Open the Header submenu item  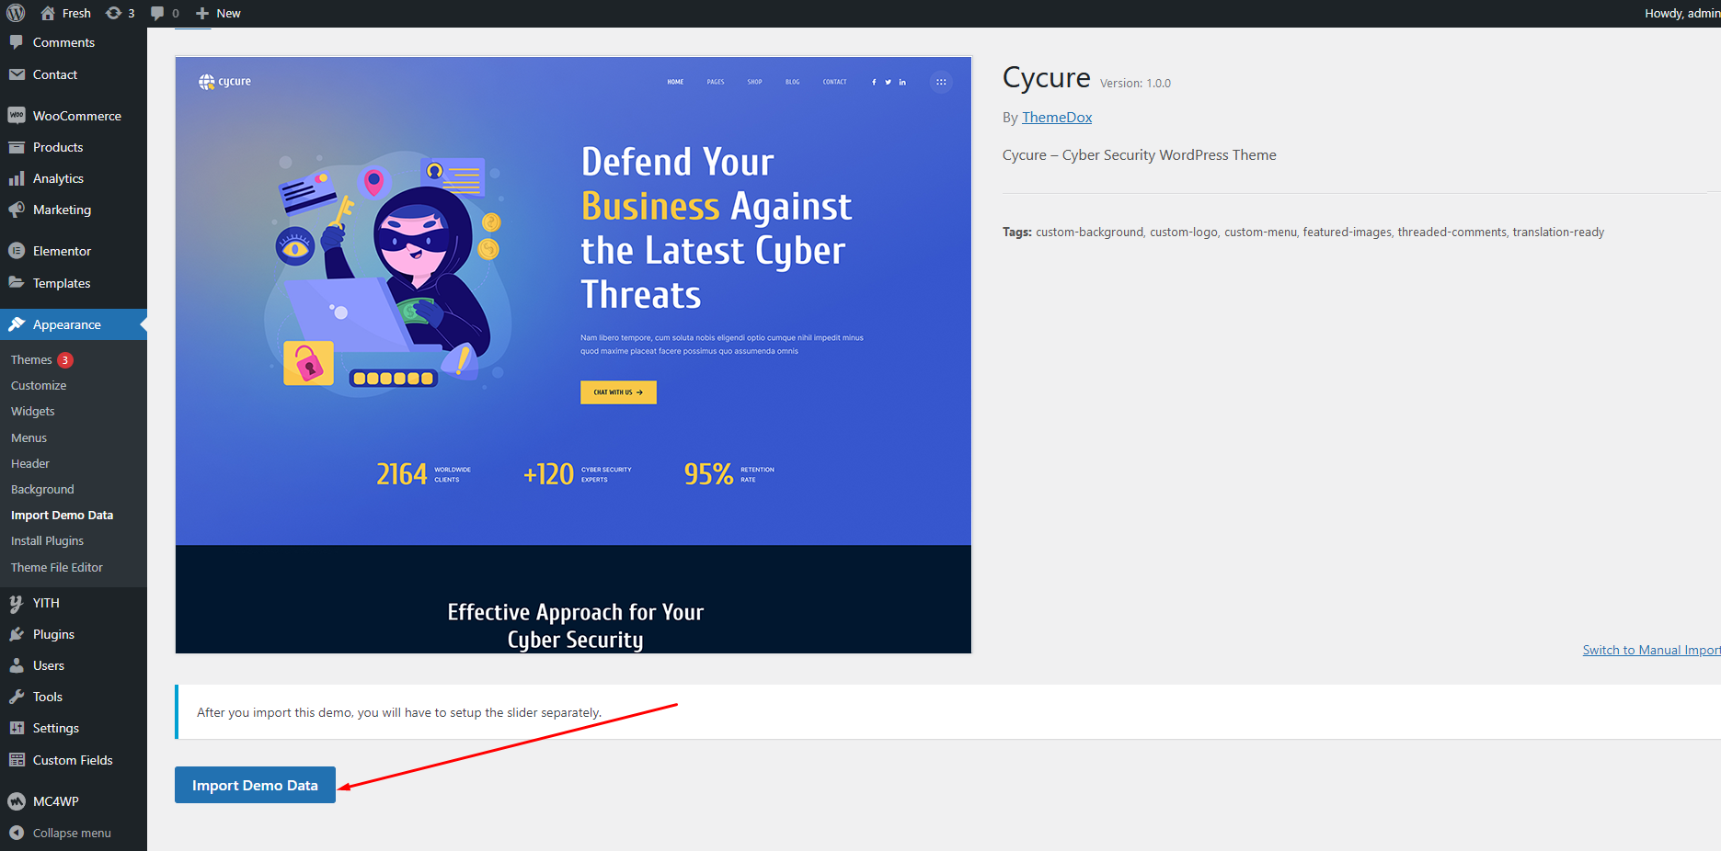pyautogui.click(x=30, y=463)
